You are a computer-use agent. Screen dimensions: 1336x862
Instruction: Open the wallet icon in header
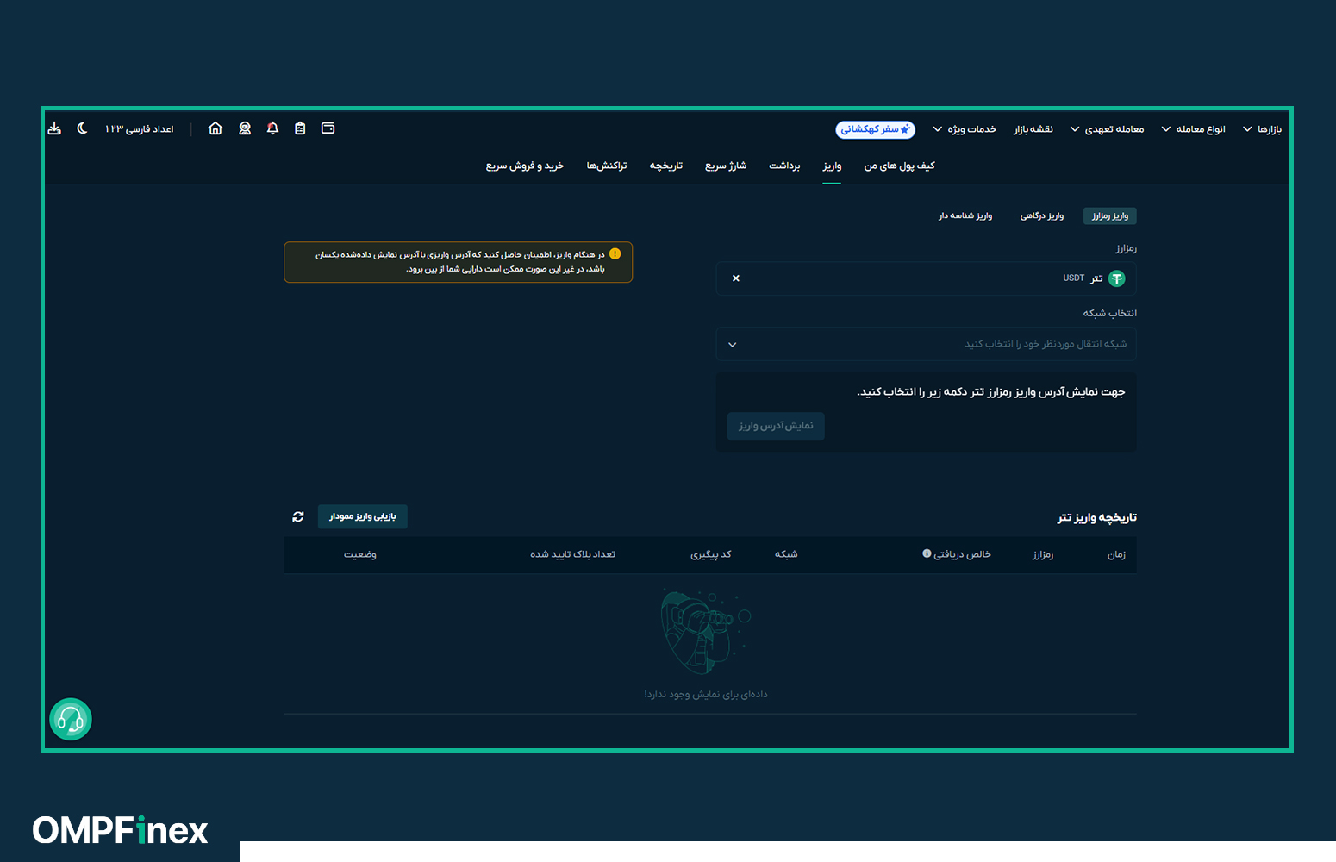(x=328, y=128)
